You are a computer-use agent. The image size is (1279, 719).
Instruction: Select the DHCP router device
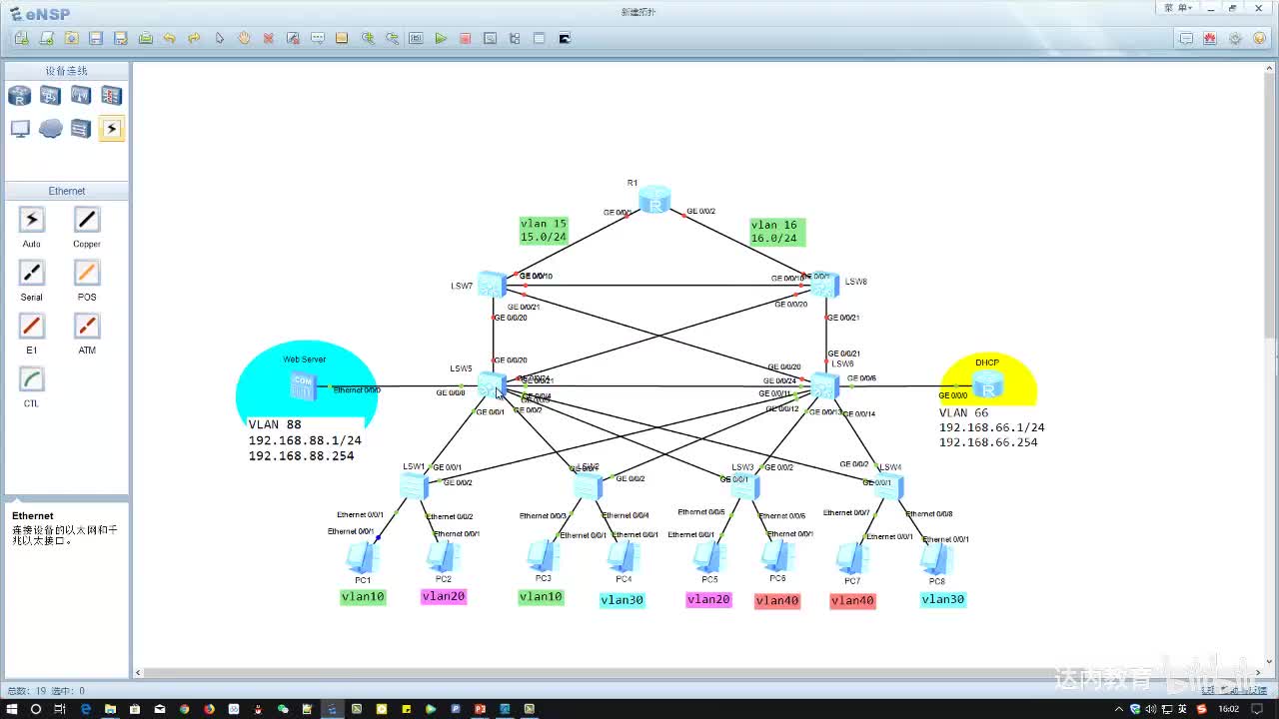(987, 384)
